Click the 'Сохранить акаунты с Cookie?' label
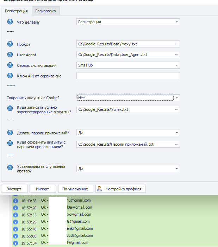Viewport: 218px width, 247px height. pyautogui.click(x=33, y=98)
